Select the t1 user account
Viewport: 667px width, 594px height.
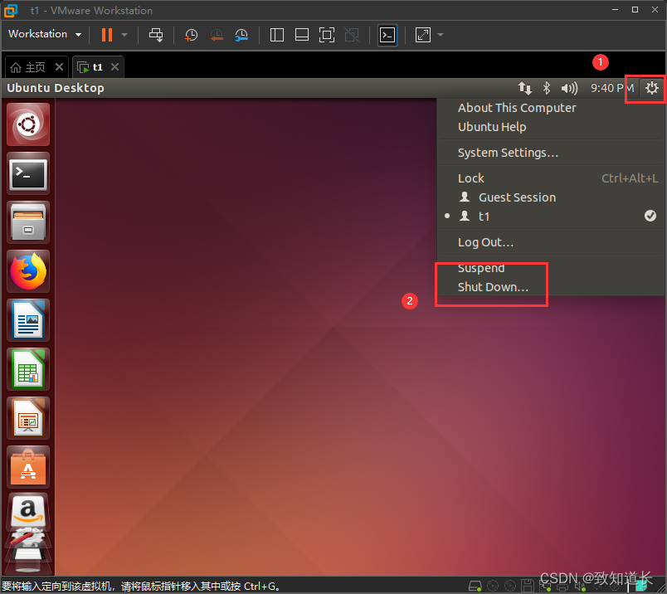click(x=484, y=216)
